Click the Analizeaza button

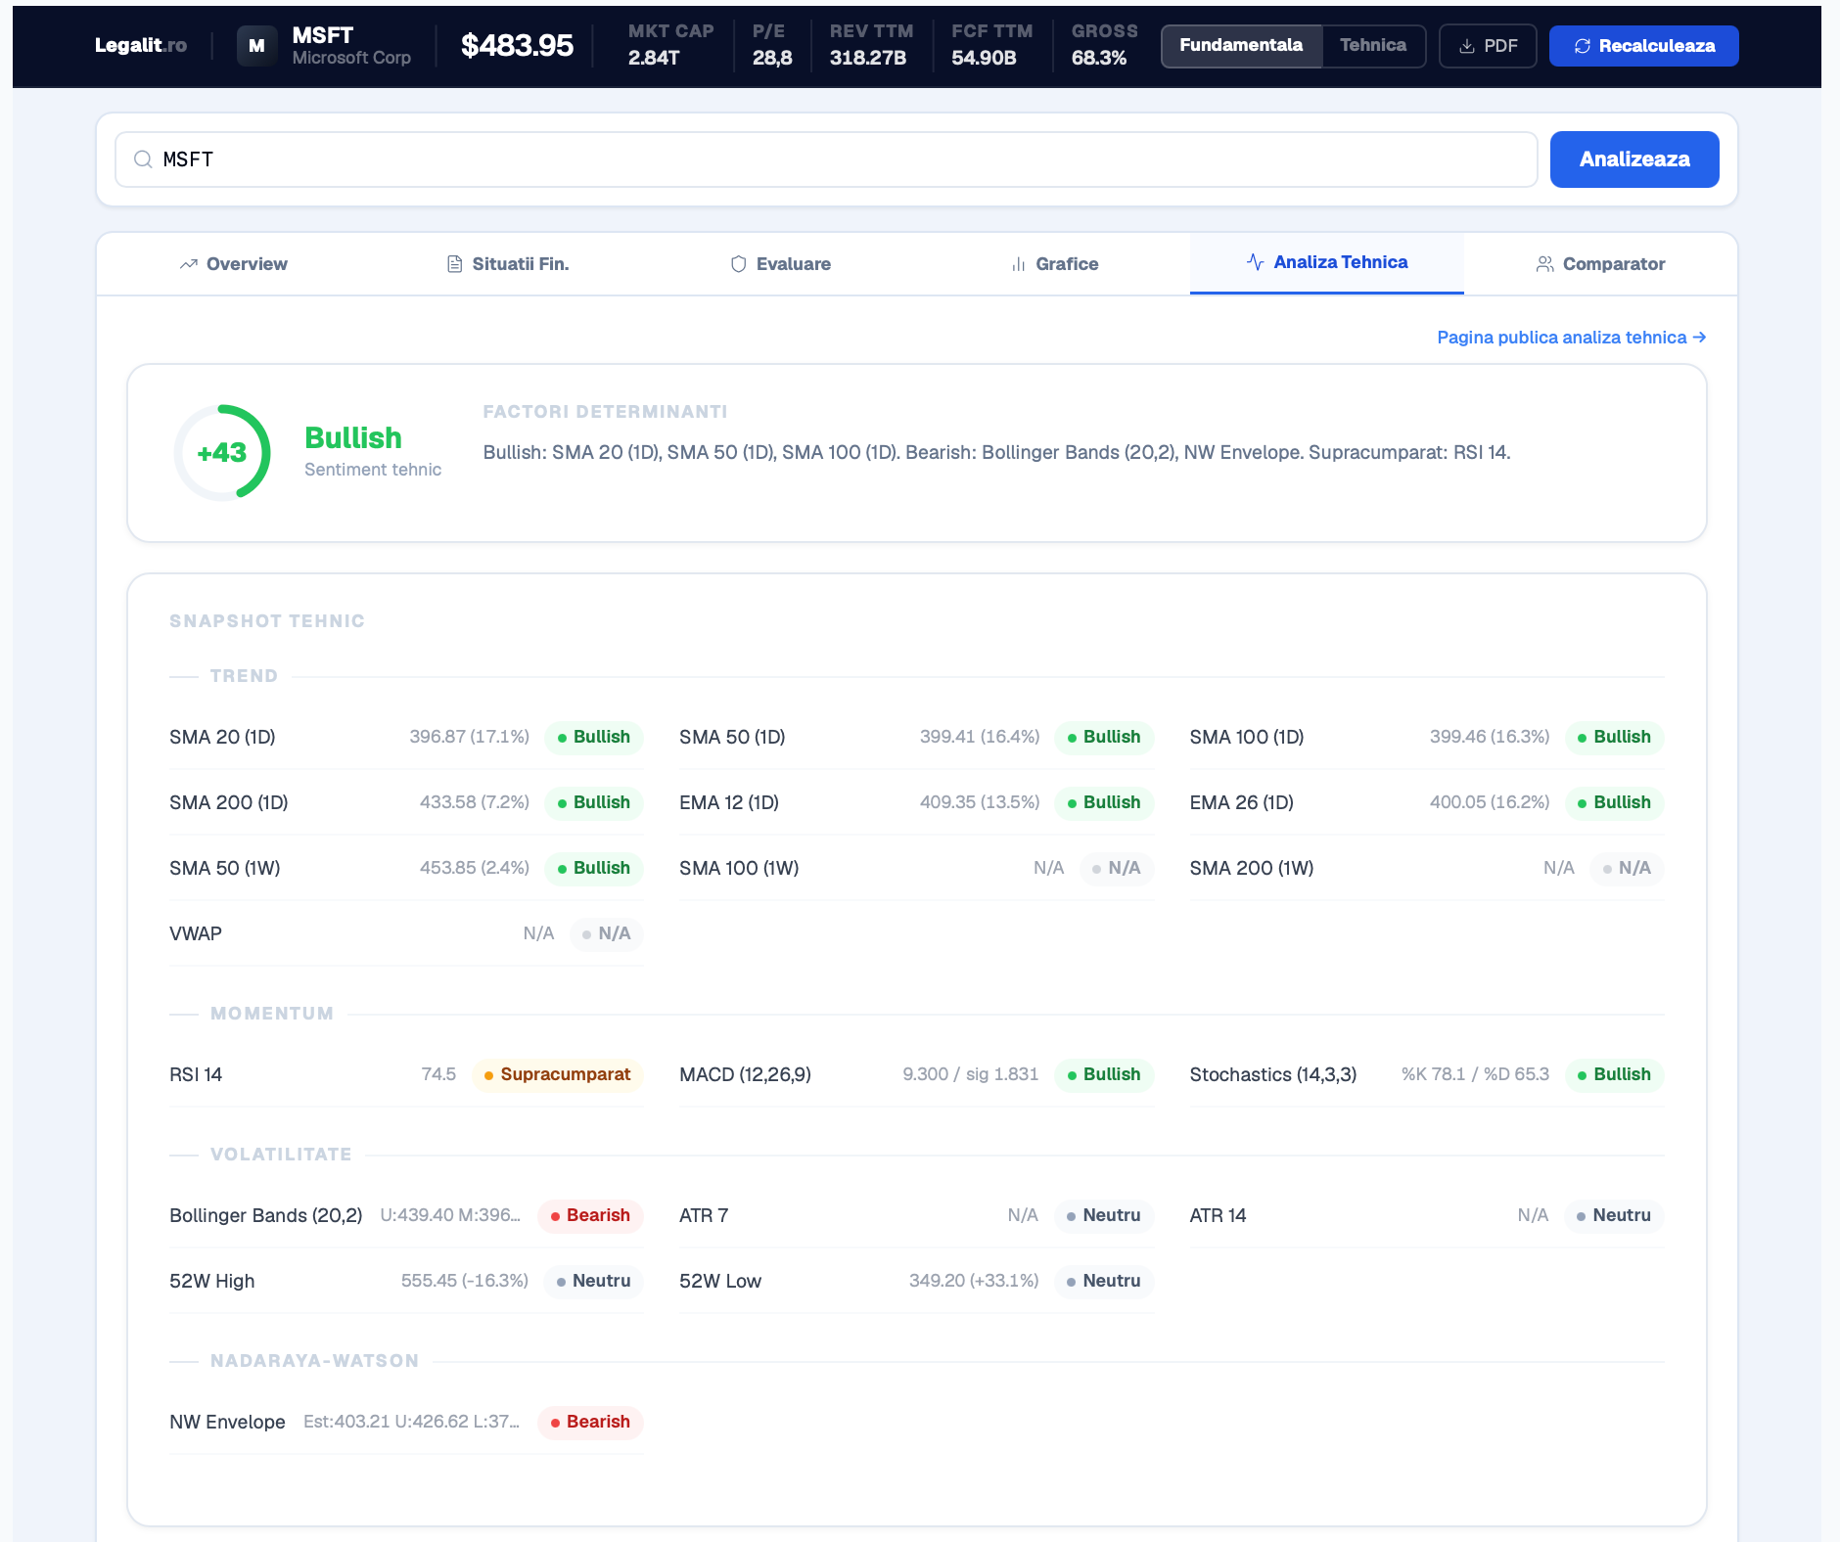[x=1634, y=159]
